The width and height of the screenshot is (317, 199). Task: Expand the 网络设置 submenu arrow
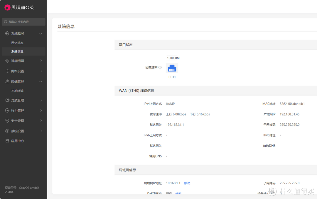[41, 71]
